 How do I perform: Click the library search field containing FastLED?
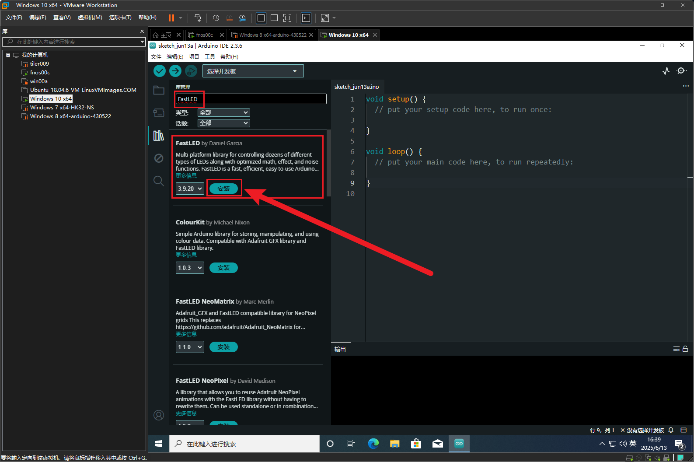tap(251, 99)
